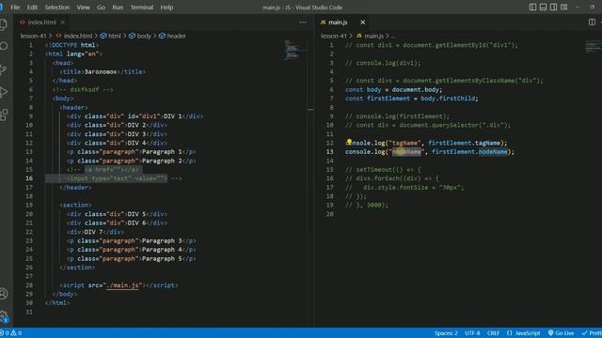The height and width of the screenshot is (338, 602).
Task: Close the index.html tab
Action: pyautogui.click(x=63, y=23)
